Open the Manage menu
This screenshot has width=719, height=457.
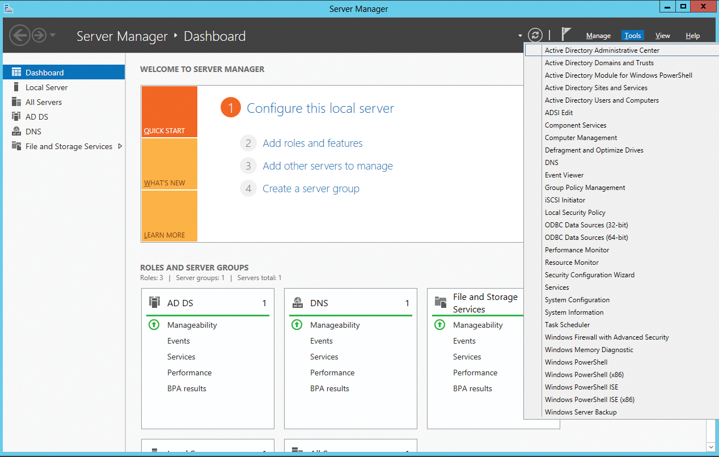tap(598, 35)
